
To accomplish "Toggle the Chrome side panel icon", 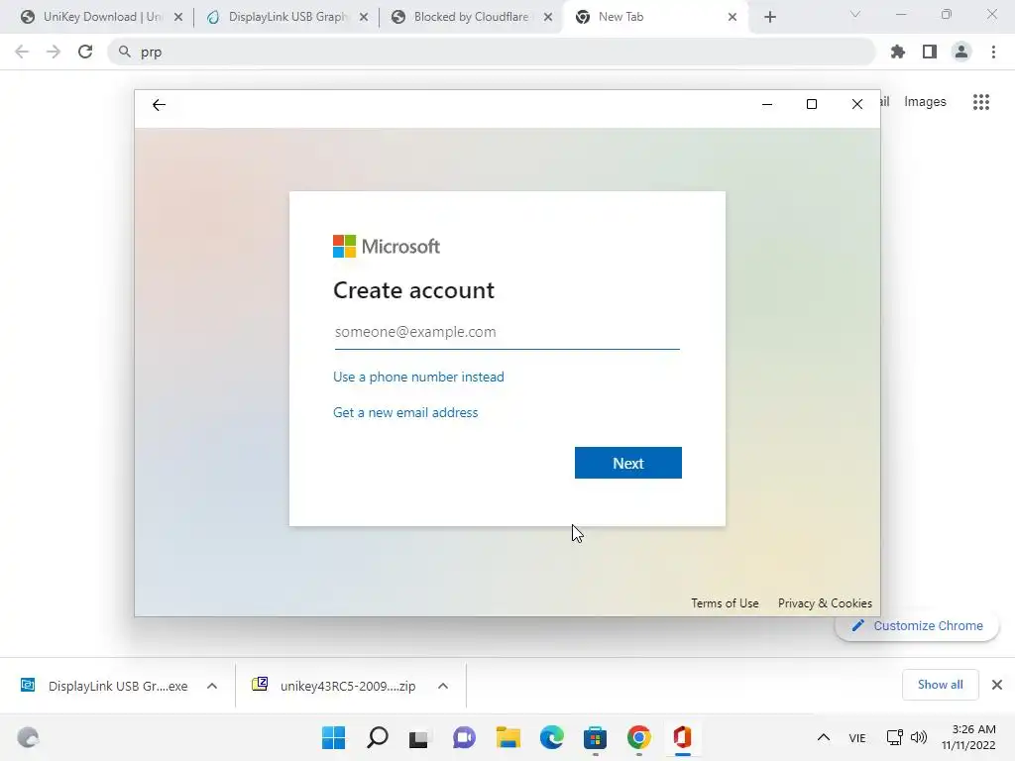I will 930,52.
